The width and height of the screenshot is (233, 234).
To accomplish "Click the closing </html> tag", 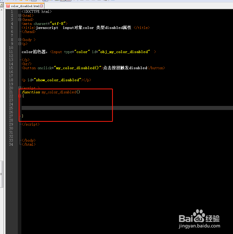I will (x=29, y=144).
